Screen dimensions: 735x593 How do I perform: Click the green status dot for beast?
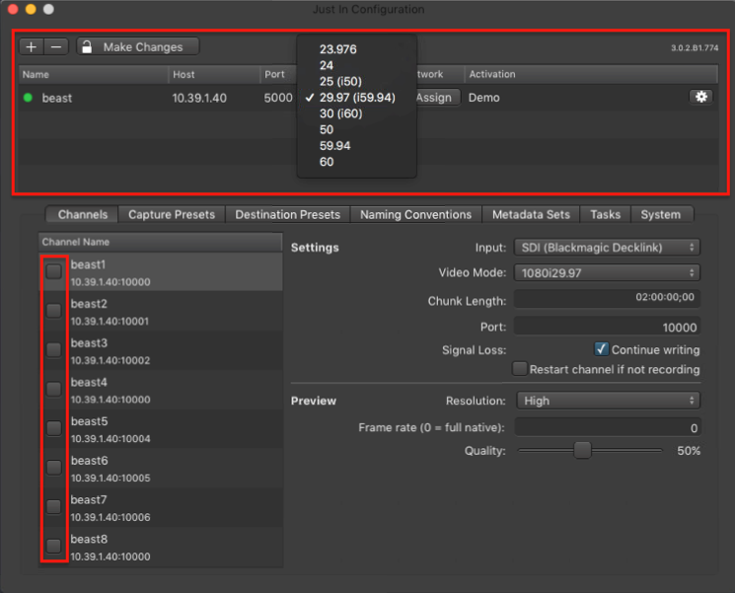point(28,98)
